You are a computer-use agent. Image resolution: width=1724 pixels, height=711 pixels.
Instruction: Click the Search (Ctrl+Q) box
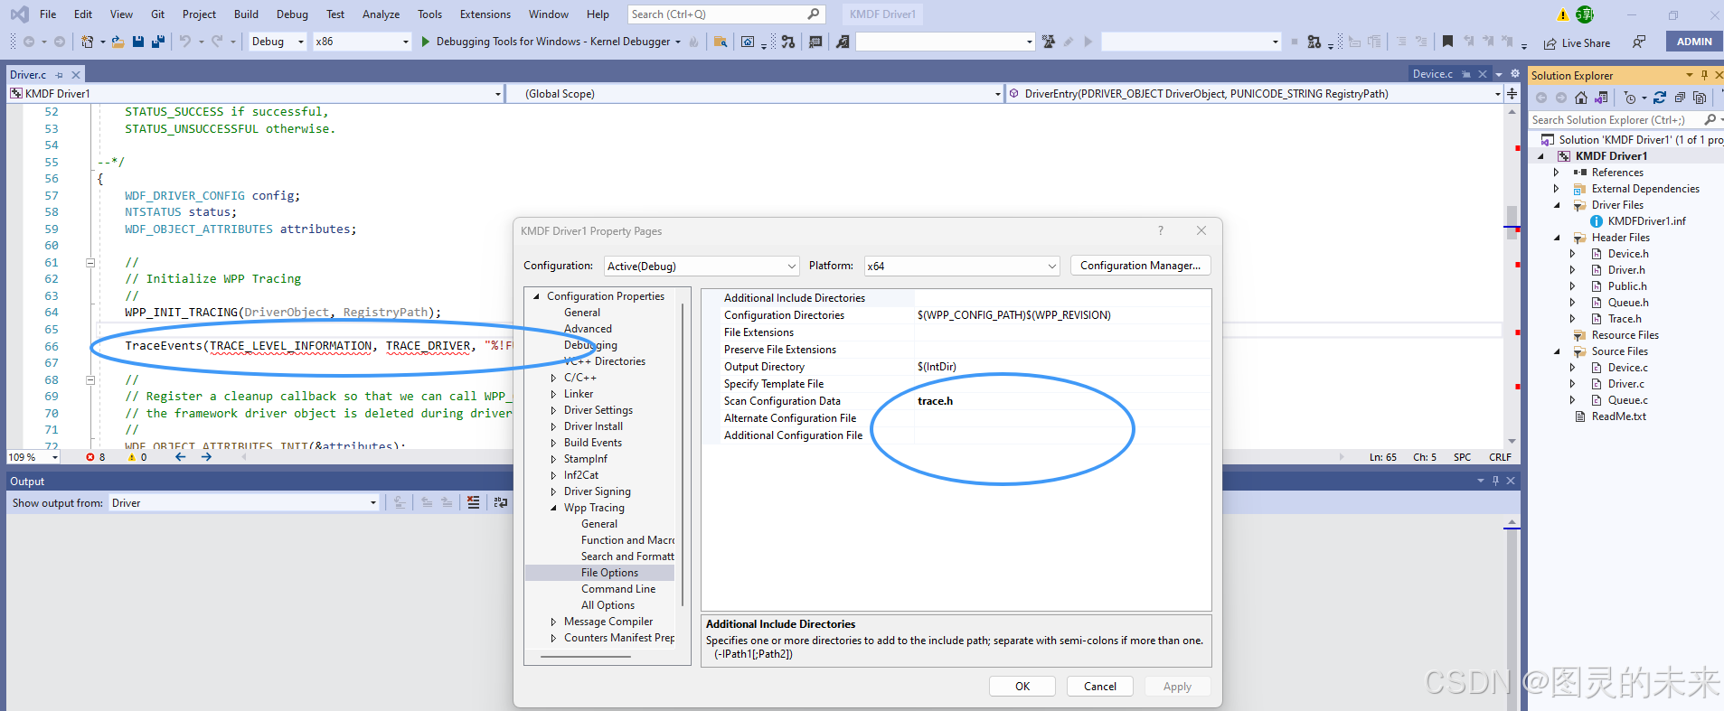(724, 14)
